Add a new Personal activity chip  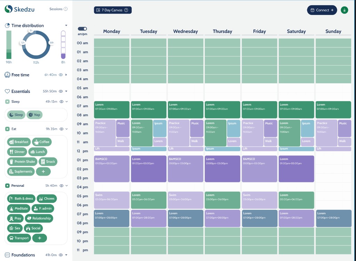point(40,238)
